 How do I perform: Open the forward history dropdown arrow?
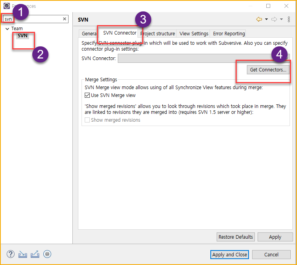click(282, 19)
